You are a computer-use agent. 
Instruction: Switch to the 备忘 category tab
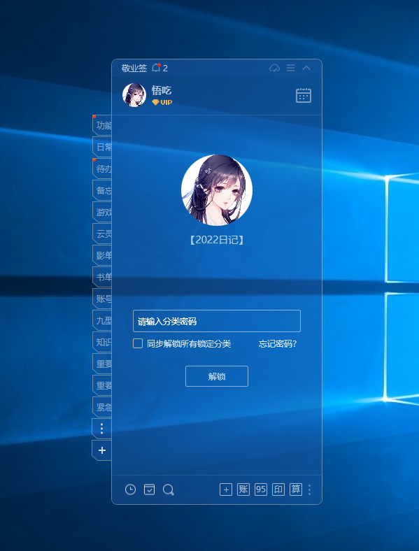tap(102, 190)
